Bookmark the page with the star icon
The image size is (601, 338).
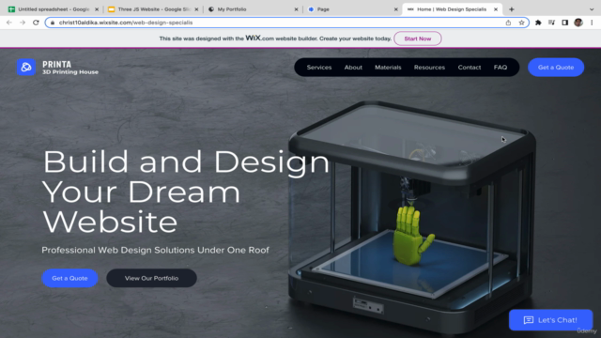coord(522,23)
